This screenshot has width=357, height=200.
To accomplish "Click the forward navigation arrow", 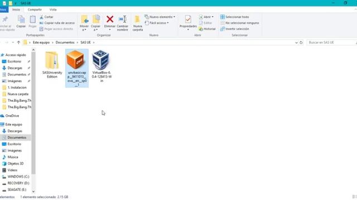I will 7,42.
